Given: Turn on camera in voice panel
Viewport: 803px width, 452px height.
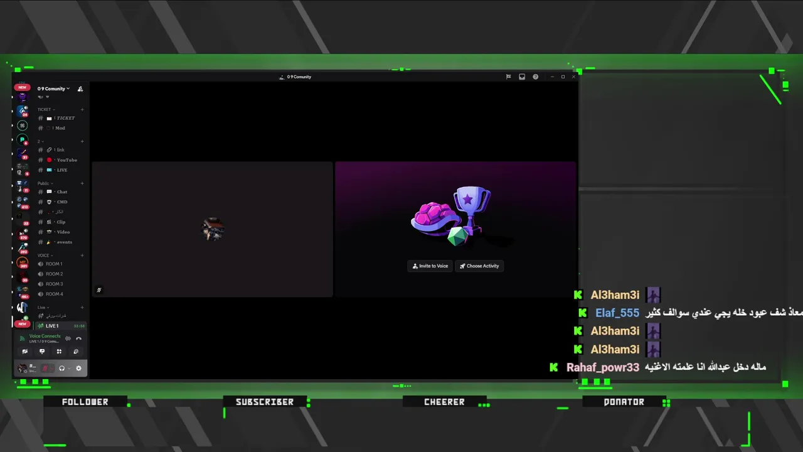Looking at the screenshot, I should [x=25, y=352].
